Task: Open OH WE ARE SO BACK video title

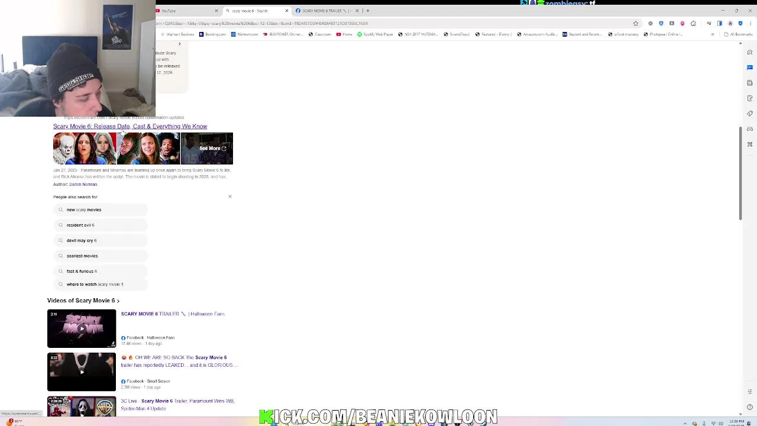Action: [179, 361]
